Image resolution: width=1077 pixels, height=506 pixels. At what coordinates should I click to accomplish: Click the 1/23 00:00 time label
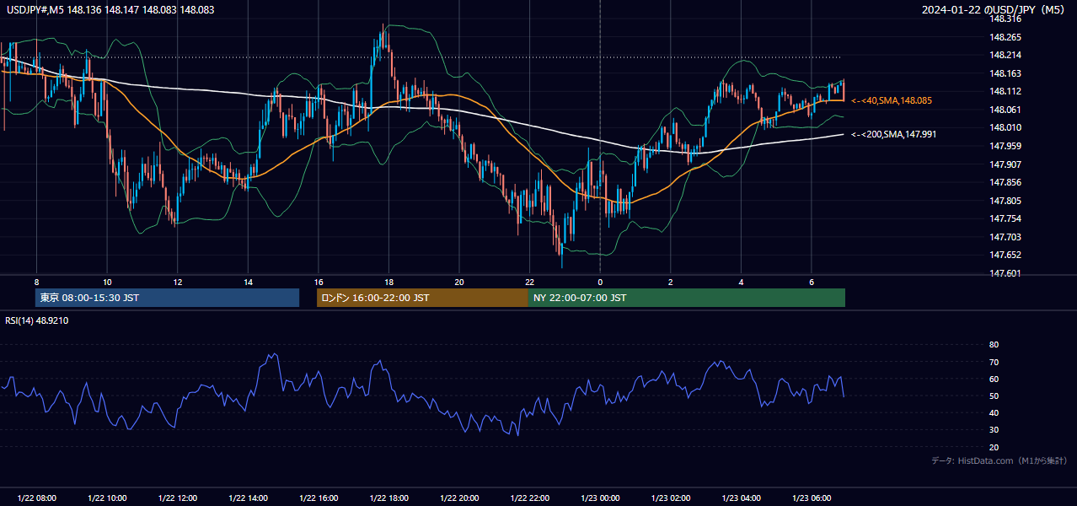(x=600, y=498)
